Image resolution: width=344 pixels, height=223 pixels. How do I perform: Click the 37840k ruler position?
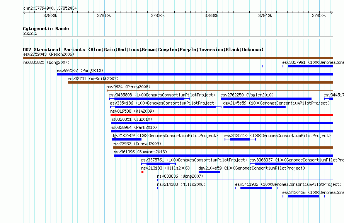265,15
